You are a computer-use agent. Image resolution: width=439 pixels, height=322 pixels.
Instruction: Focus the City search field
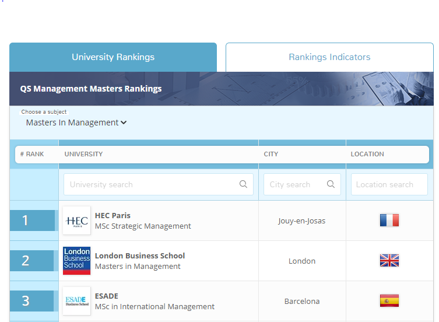302,184
